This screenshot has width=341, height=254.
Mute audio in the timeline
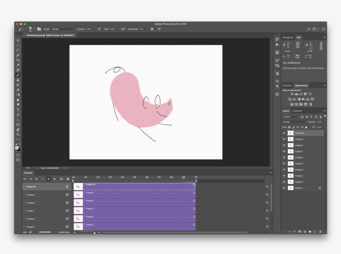pos(49,179)
